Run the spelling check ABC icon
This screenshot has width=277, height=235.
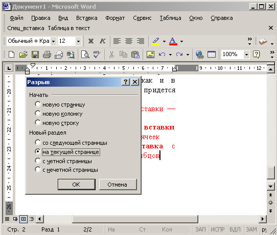point(97,55)
